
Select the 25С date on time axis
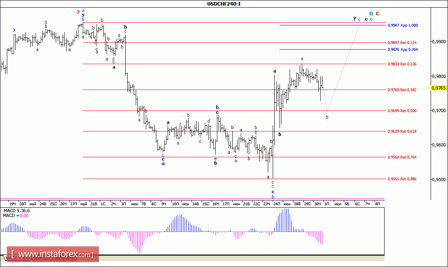coord(53,204)
